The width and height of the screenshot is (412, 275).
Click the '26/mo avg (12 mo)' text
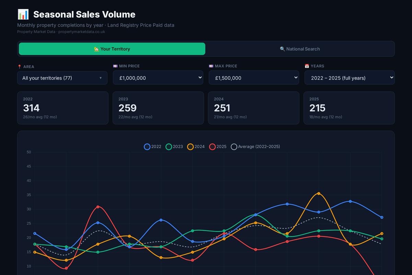pyautogui.click(x=40, y=117)
